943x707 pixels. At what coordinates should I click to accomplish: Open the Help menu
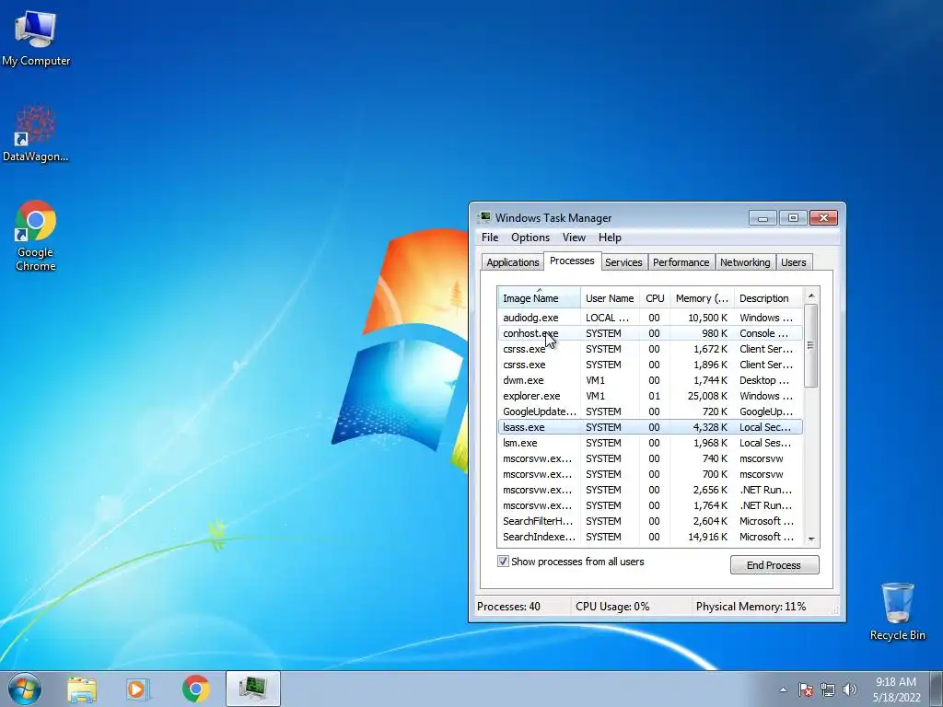610,238
